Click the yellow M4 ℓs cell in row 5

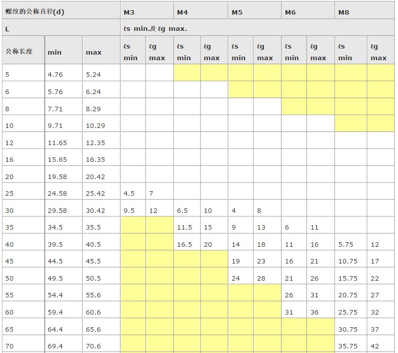tap(187, 73)
